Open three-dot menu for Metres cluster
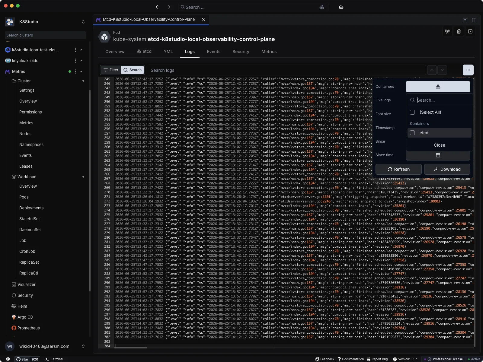This screenshot has height=362, width=483. pyautogui.click(x=75, y=71)
